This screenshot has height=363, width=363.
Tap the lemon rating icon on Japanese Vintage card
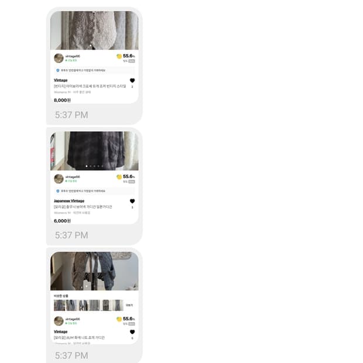click(x=119, y=177)
